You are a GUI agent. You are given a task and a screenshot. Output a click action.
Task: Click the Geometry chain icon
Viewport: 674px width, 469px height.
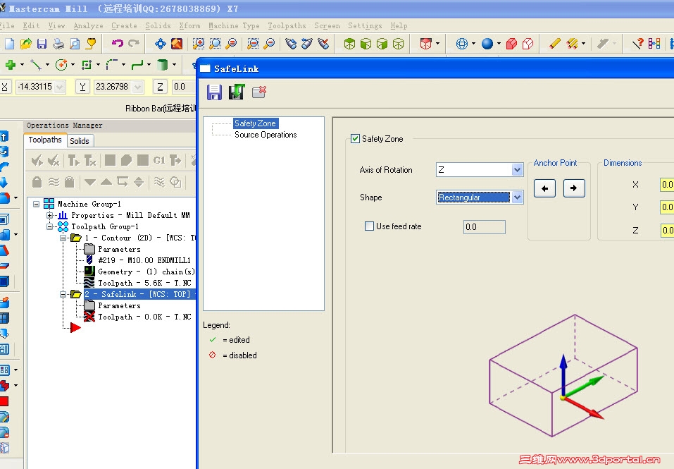89,271
